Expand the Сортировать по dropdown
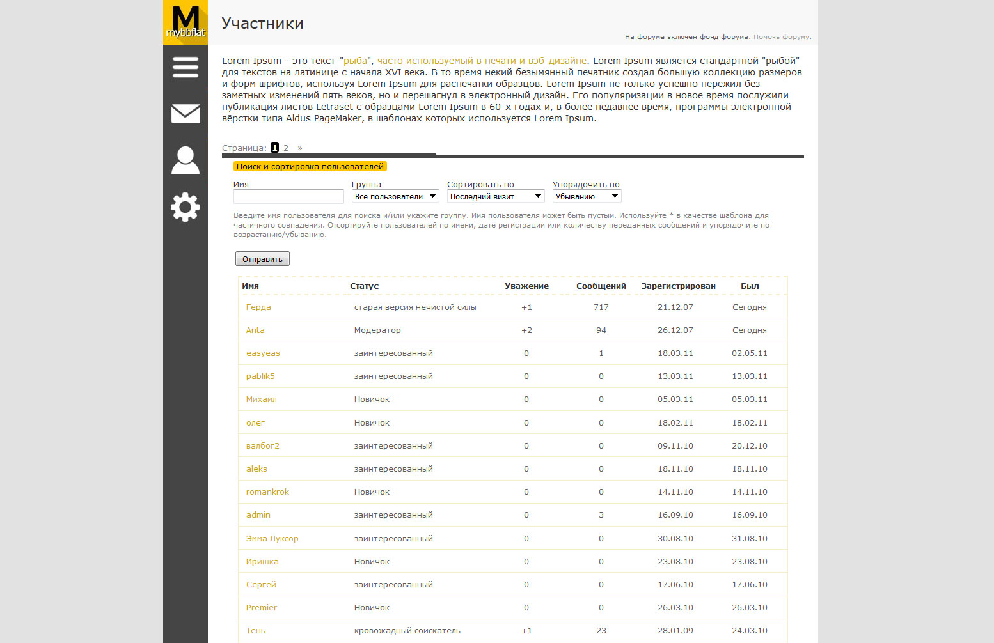The width and height of the screenshot is (994, 643). [x=496, y=196]
